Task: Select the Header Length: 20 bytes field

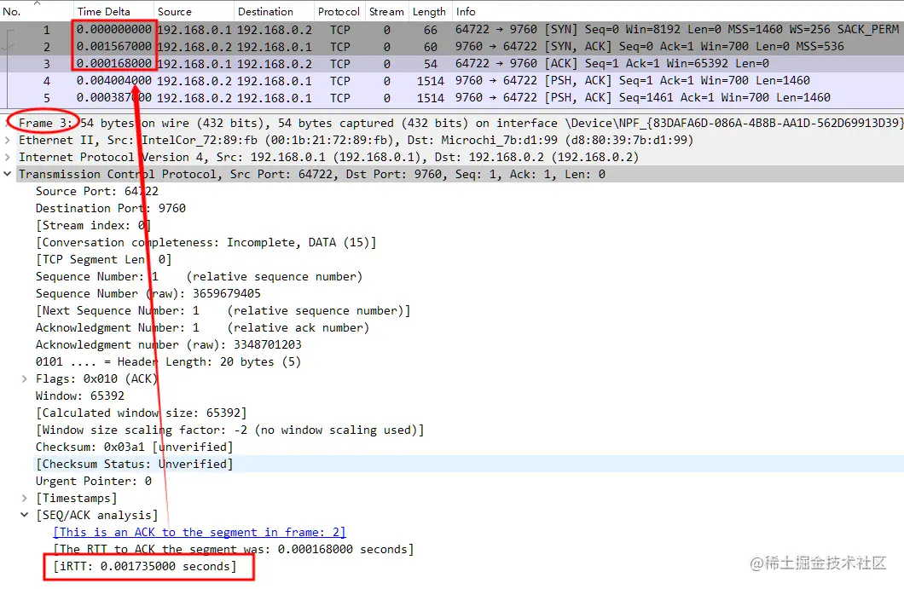Action: point(168,362)
